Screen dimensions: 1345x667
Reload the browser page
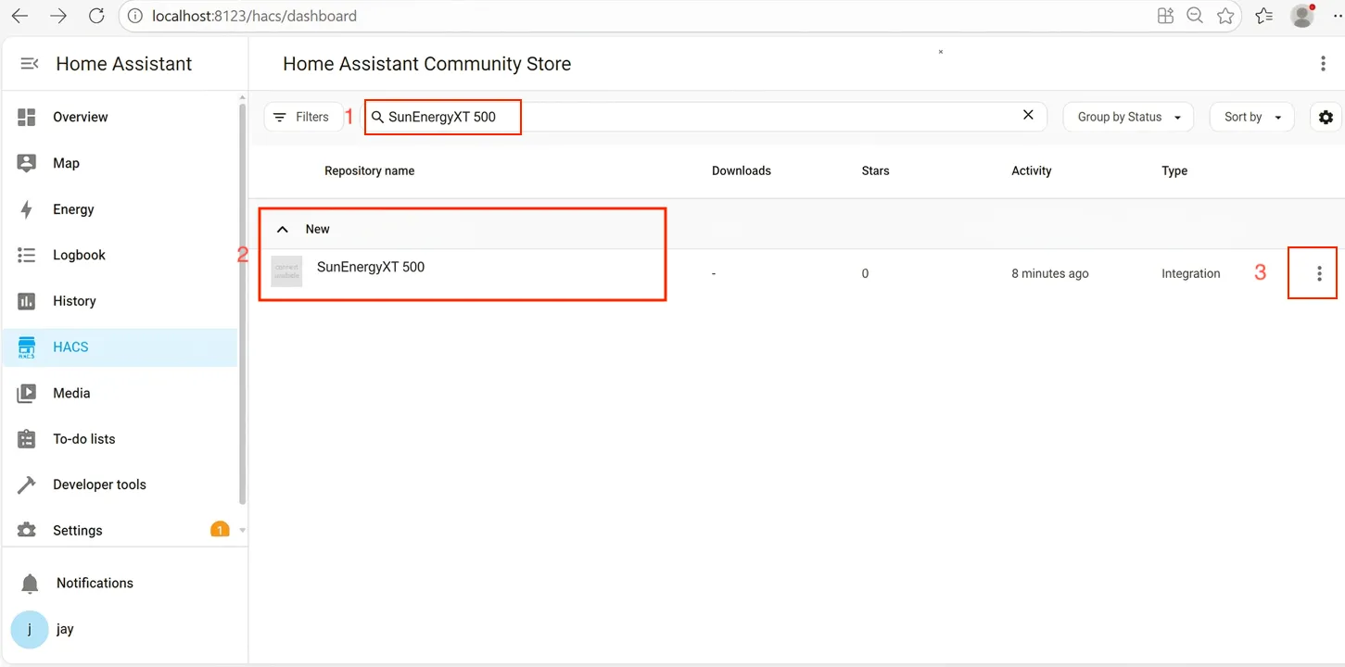96,16
